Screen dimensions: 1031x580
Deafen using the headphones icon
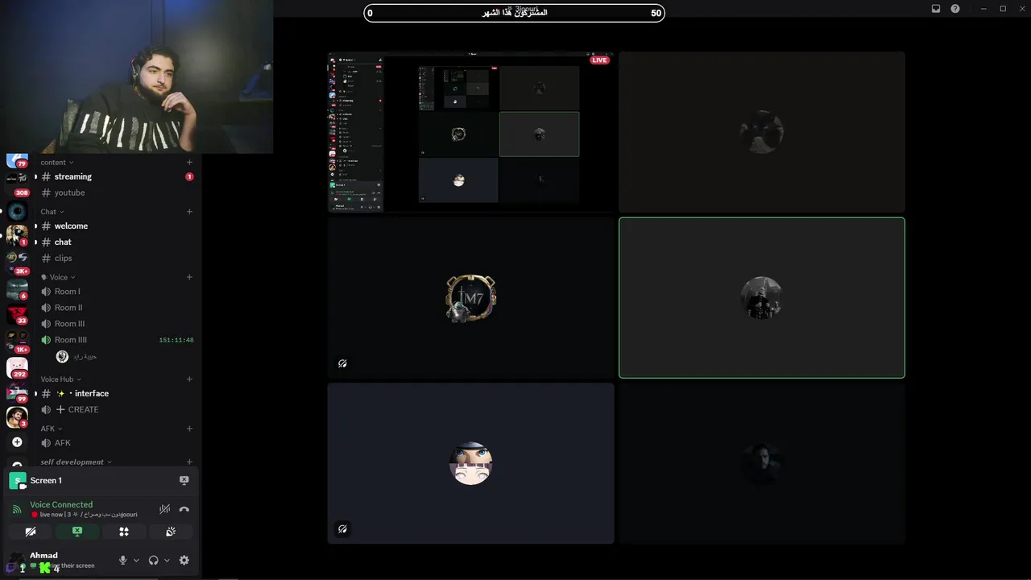pos(153,560)
